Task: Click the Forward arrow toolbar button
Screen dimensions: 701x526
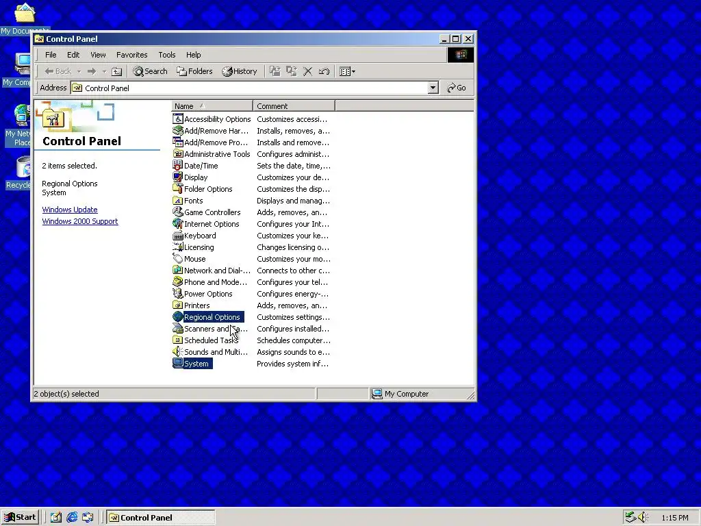Action: (x=92, y=71)
